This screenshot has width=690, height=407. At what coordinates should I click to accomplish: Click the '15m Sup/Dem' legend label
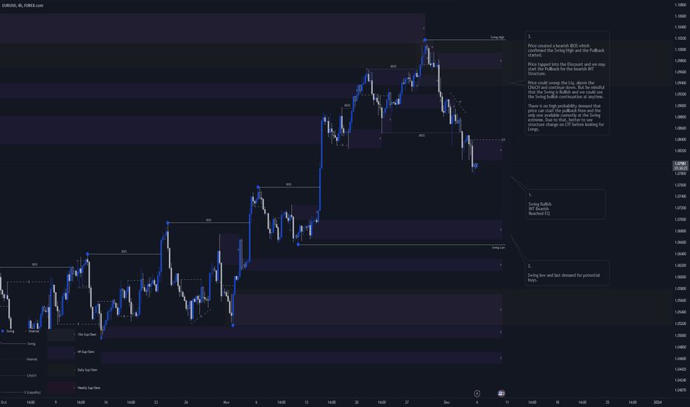[87, 334]
